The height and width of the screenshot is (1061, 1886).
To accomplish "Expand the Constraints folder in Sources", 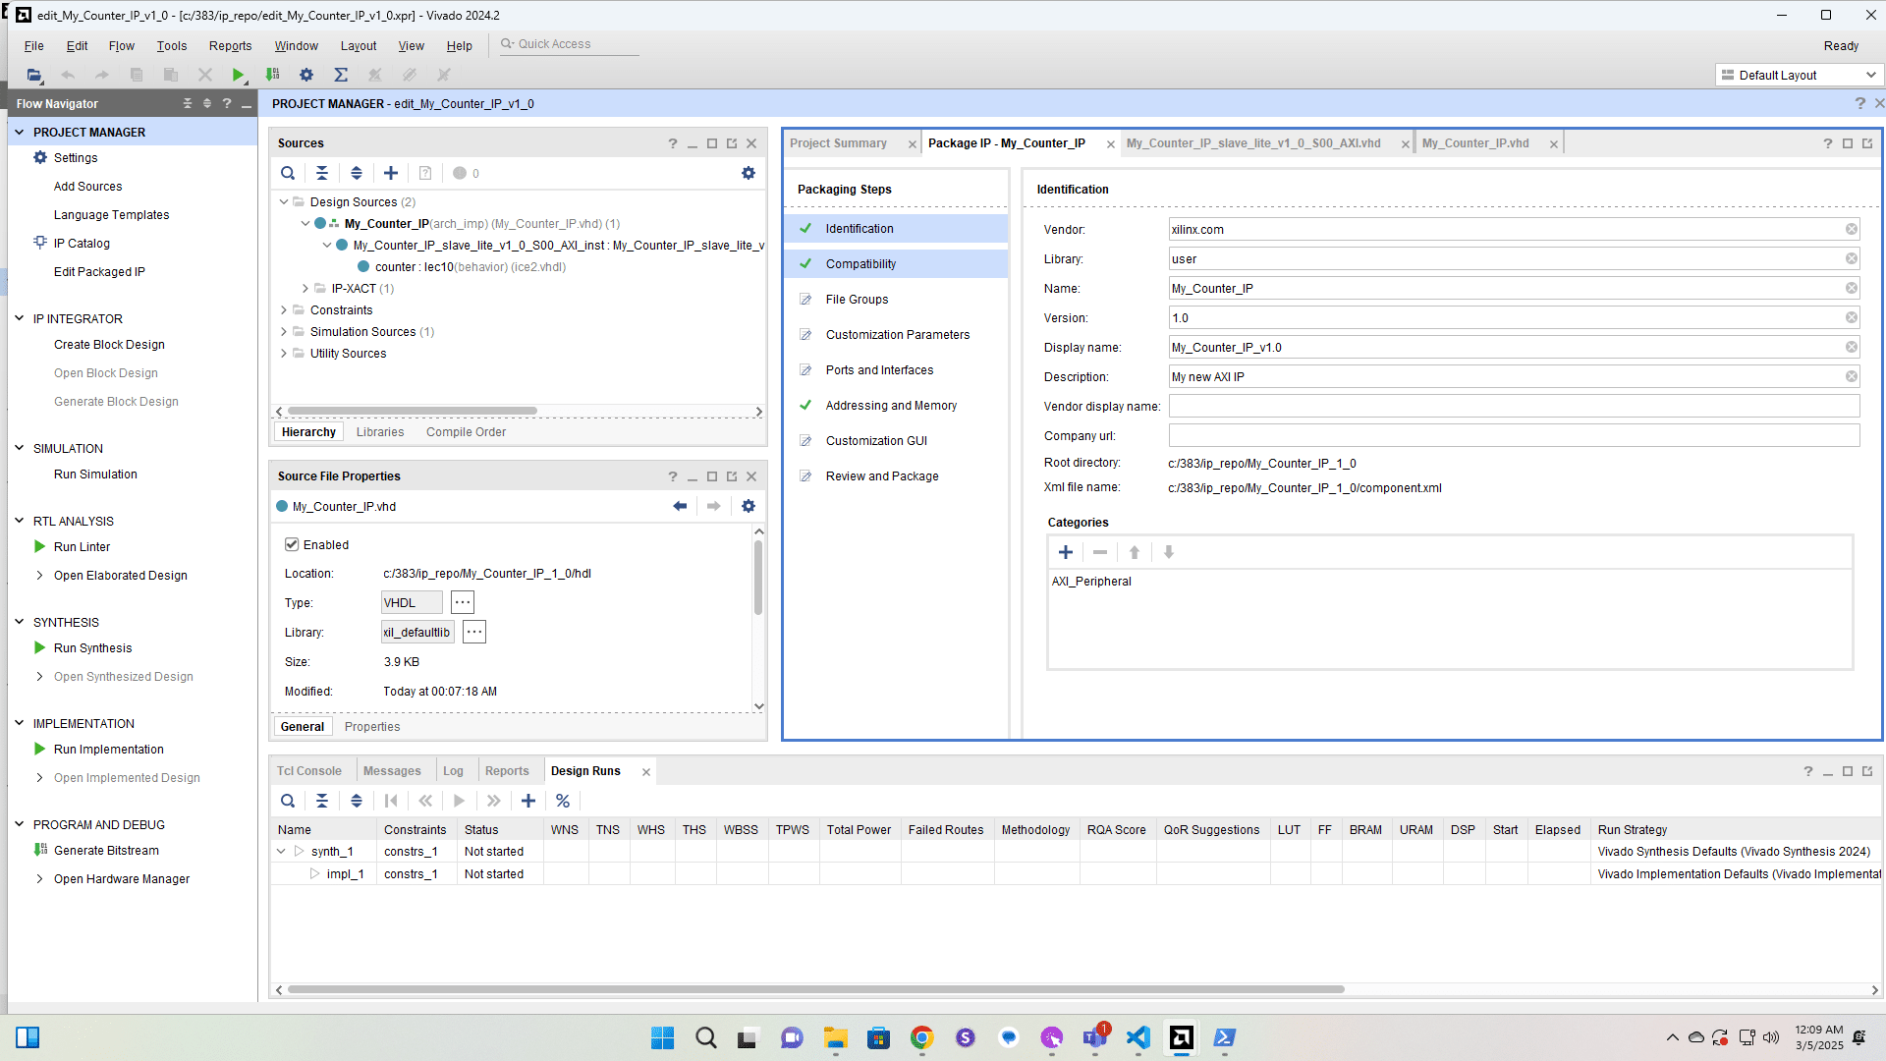I will click(x=284, y=310).
